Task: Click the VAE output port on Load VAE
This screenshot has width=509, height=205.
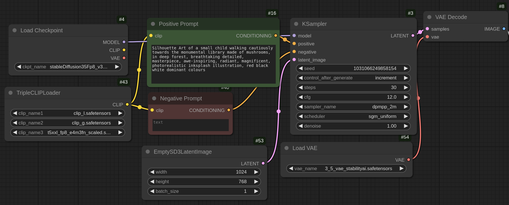Action: [408, 160]
